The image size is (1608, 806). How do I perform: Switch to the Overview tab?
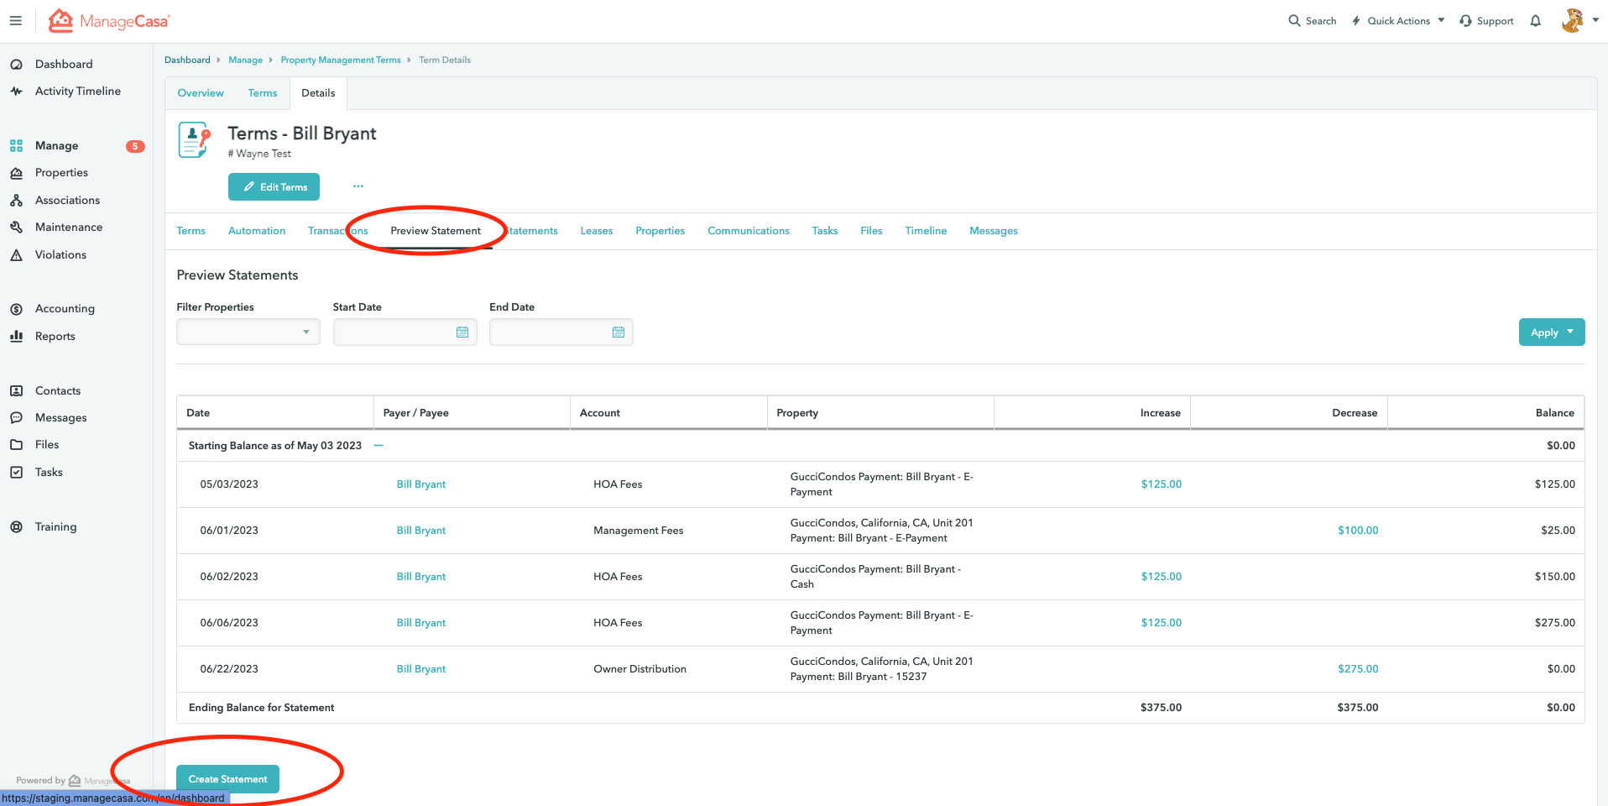tap(201, 93)
